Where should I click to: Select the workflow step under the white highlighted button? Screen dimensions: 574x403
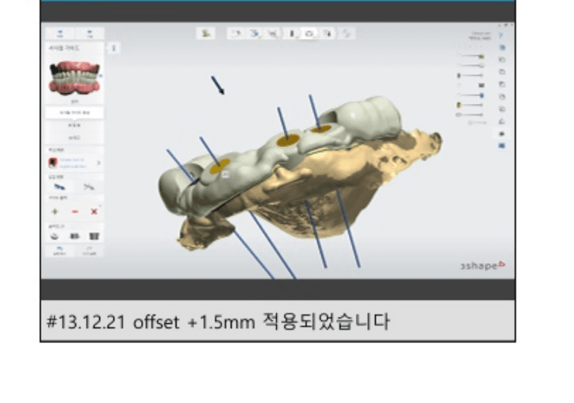pyautogui.click(x=75, y=125)
